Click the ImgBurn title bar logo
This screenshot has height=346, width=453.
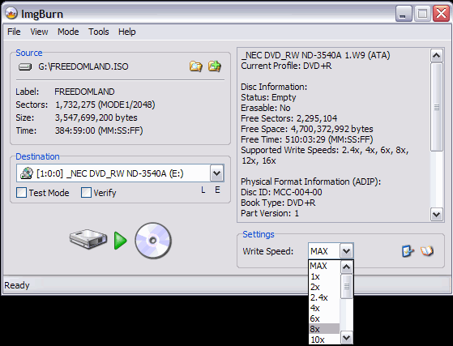(11, 14)
